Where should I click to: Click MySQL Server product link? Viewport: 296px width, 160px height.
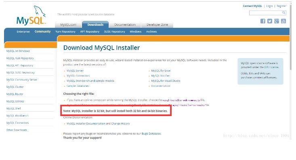[75, 71]
